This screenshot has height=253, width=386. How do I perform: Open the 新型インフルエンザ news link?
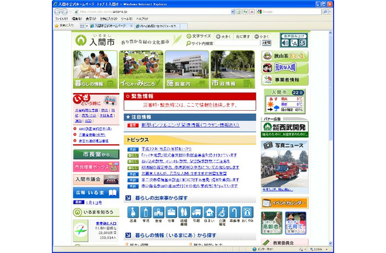tap(189, 125)
